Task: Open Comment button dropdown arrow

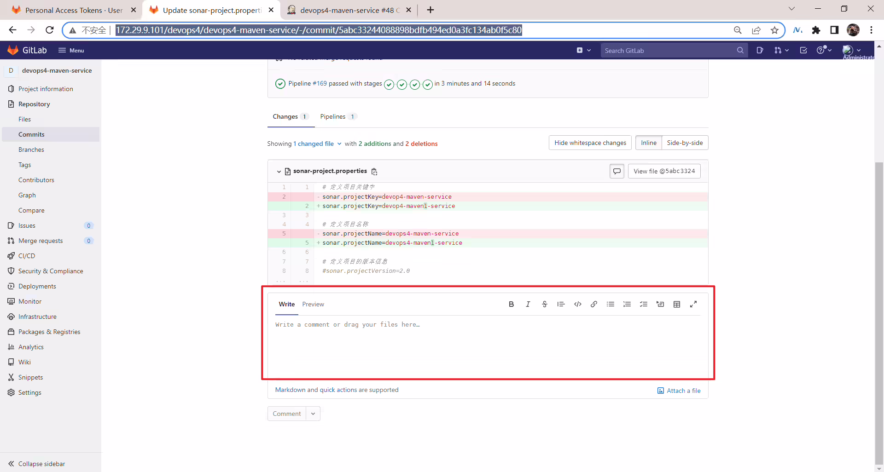Action: tap(313, 414)
